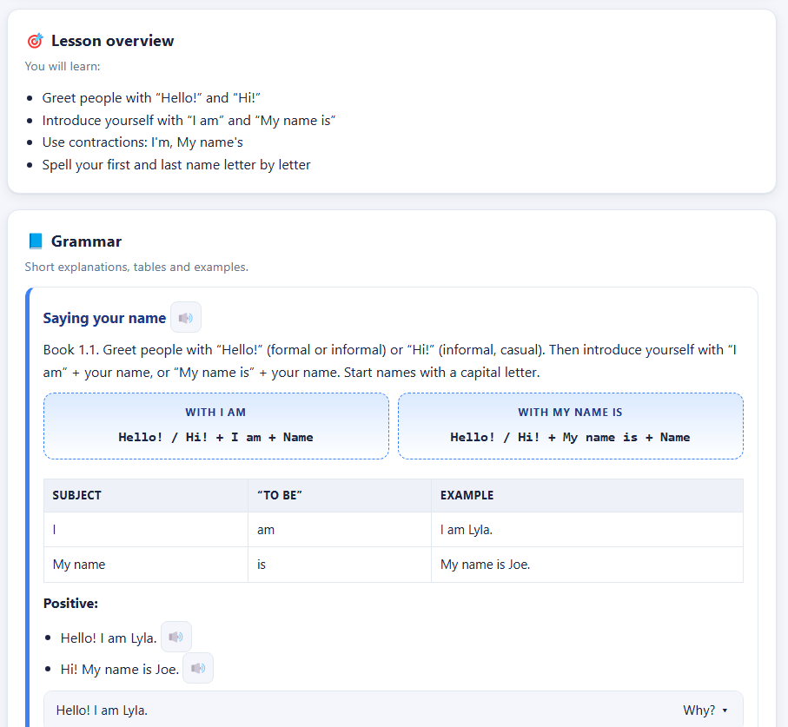Select the I am Lyla. table cell
The image size is (788, 727).
[x=587, y=530]
